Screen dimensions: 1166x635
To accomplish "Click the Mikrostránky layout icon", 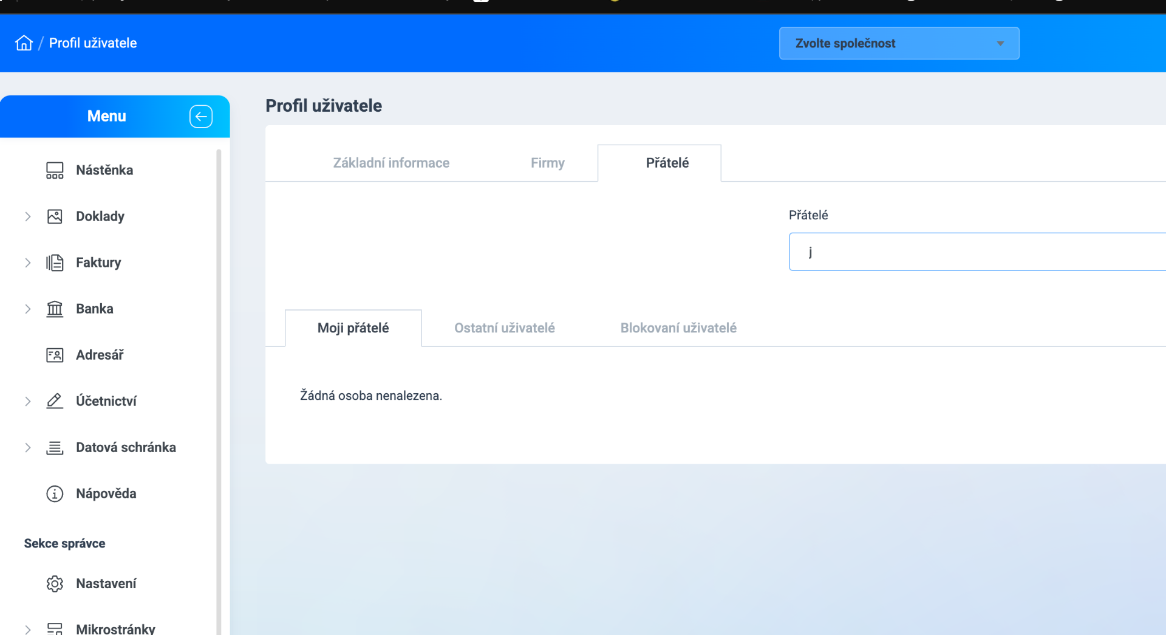I will [55, 628].
